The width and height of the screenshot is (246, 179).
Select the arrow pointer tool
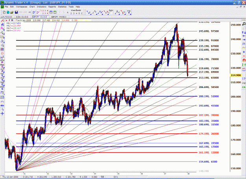pyautogui.click(x=2, y=110)
